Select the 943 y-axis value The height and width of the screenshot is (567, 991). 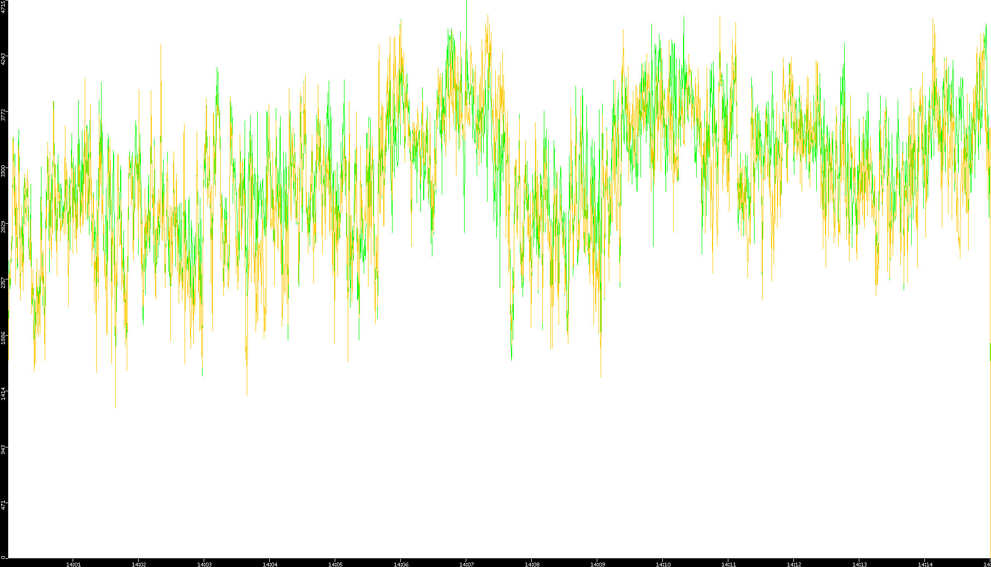(x=4, y=450)
